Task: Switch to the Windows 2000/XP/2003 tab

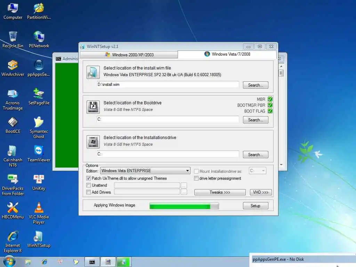Action: [x=129, y=55]
